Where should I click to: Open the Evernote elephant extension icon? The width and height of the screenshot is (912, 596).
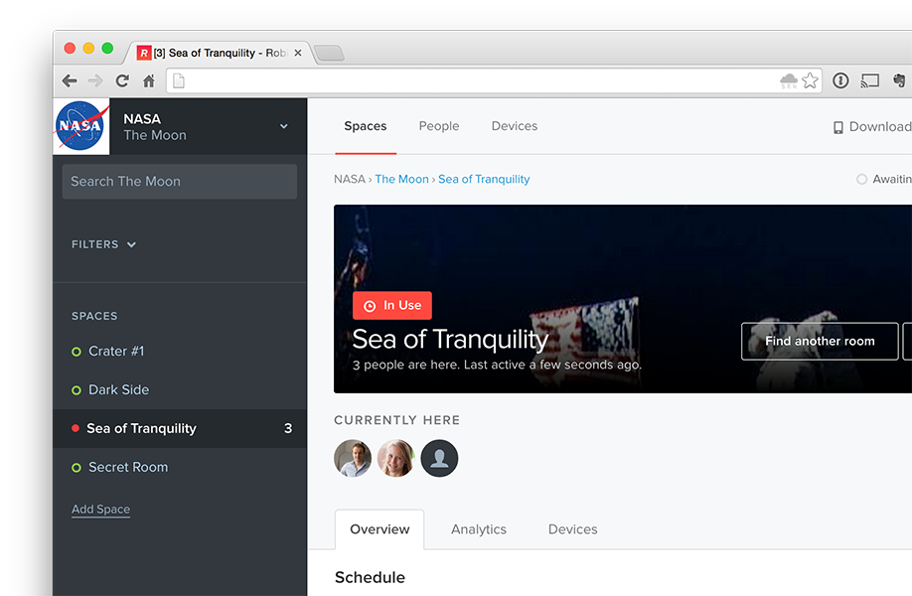click(x=899, y=80)
